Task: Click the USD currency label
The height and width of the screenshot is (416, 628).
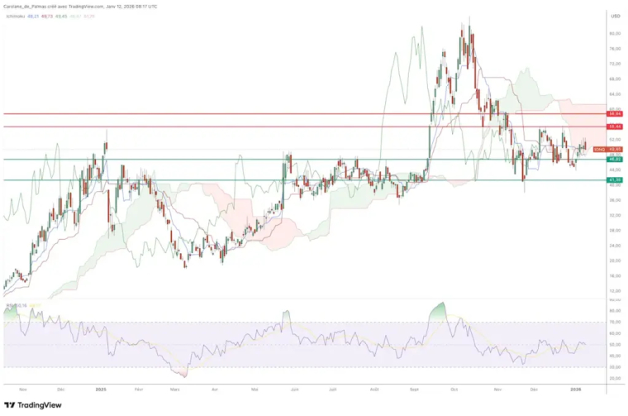Action: [615, 17]
